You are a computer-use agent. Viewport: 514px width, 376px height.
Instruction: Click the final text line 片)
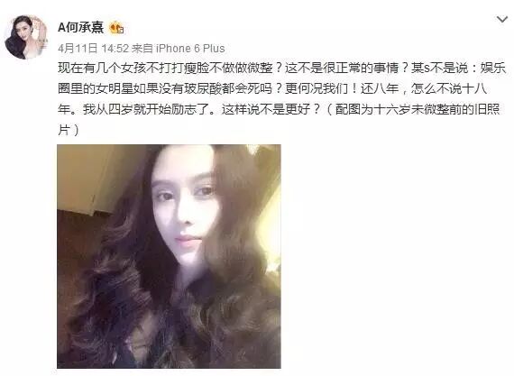click(x=69, y=130)
